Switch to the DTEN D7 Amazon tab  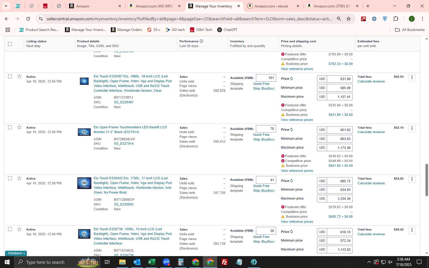click(333, 6)
